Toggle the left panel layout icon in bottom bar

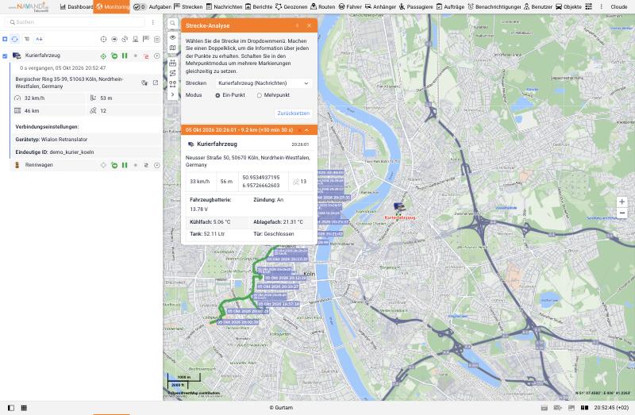(x=11, y=408)
